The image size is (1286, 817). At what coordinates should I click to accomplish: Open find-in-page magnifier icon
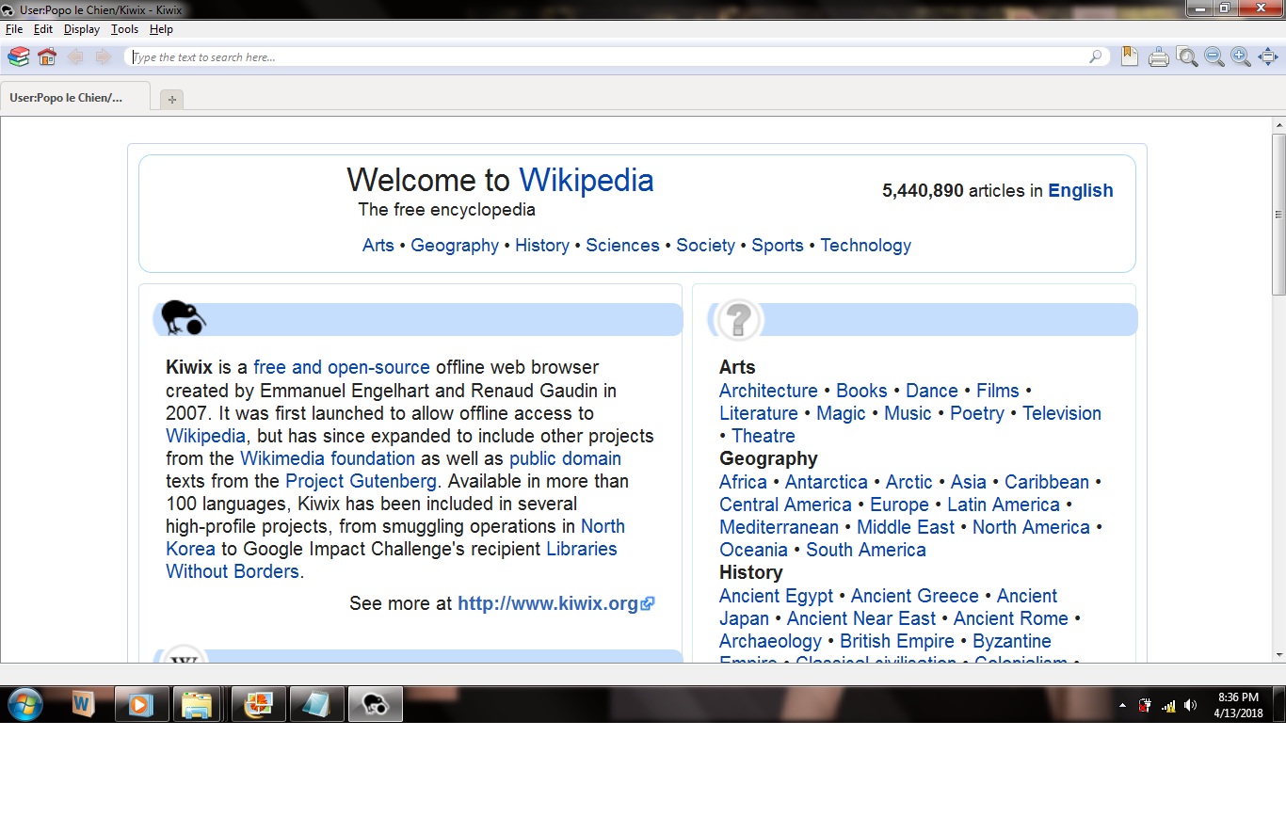1187,57
